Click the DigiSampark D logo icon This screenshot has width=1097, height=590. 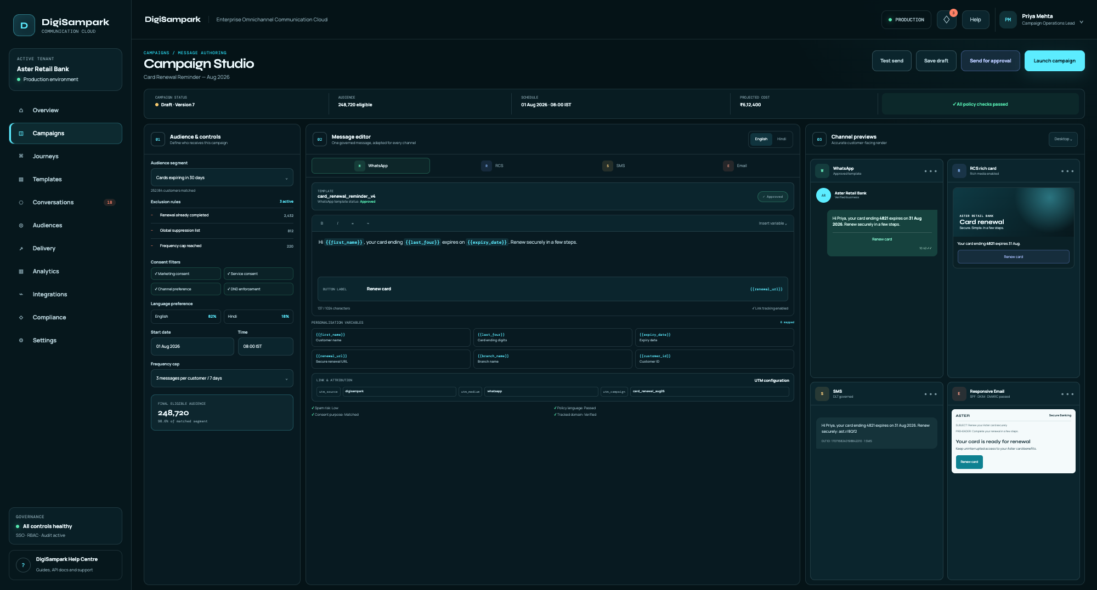[24, 25]
